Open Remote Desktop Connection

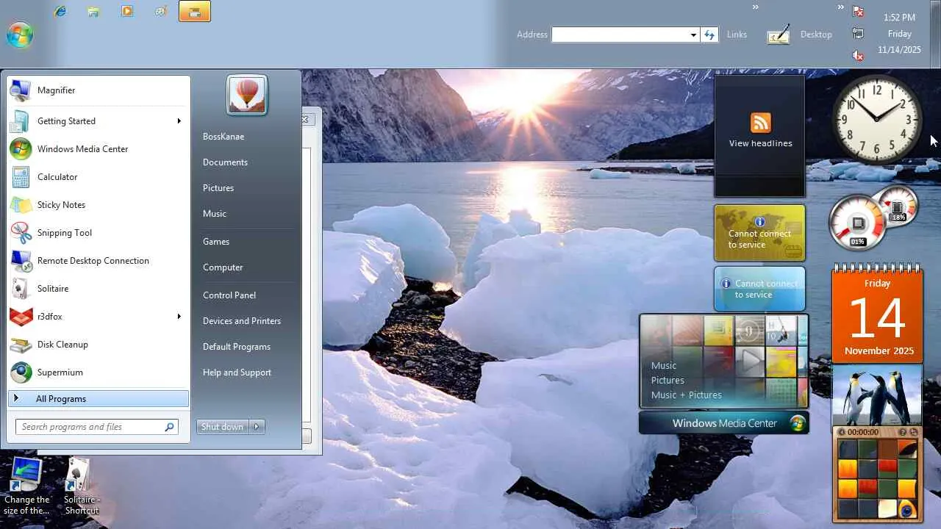pos(99,261)
